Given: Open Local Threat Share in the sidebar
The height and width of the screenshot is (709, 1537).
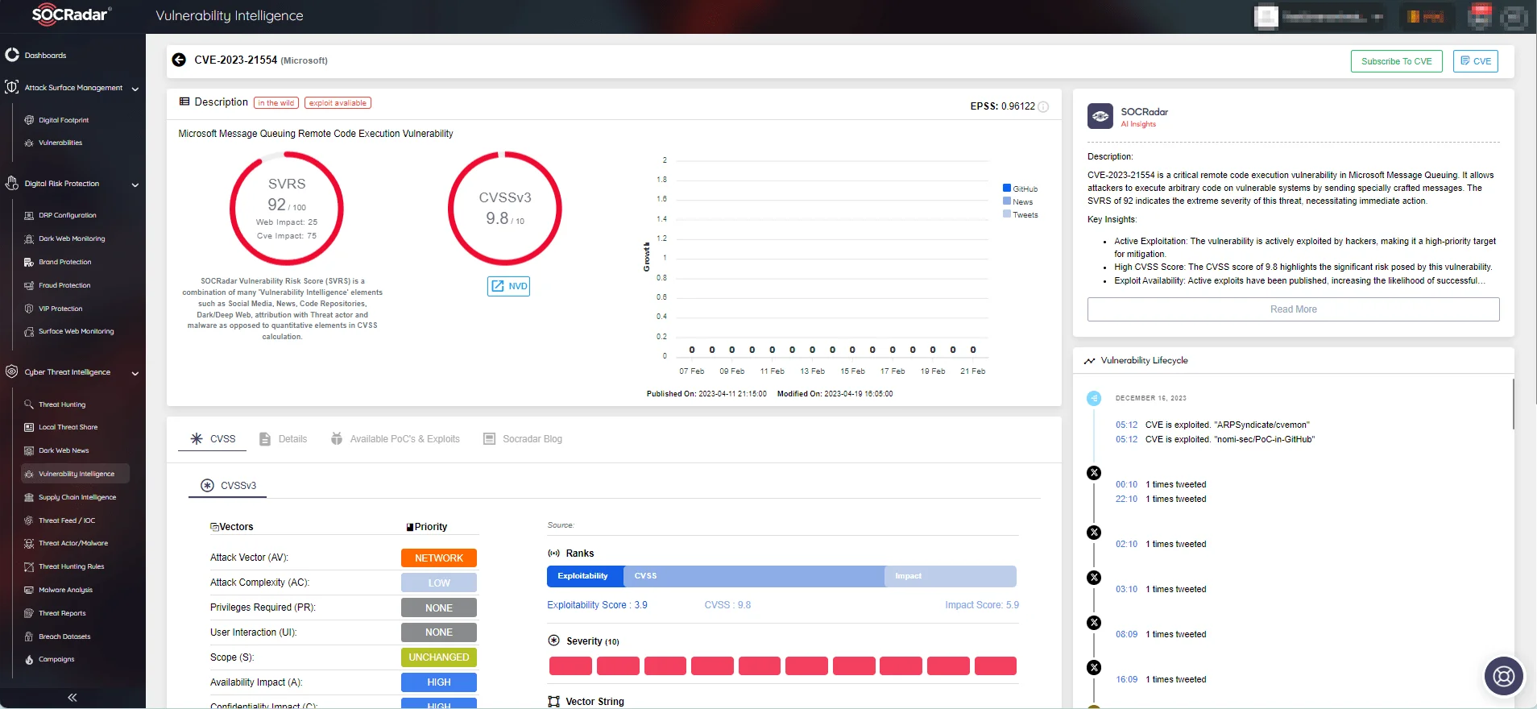Looking at the screenshot, I should point(68,427).
